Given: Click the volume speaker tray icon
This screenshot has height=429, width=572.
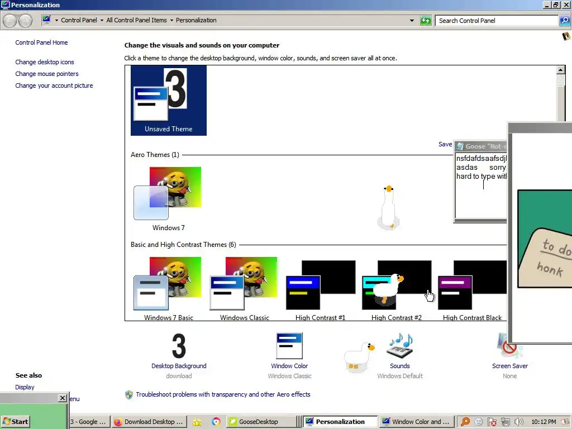Looking at the screenshot, I should (x=518, y=422).
